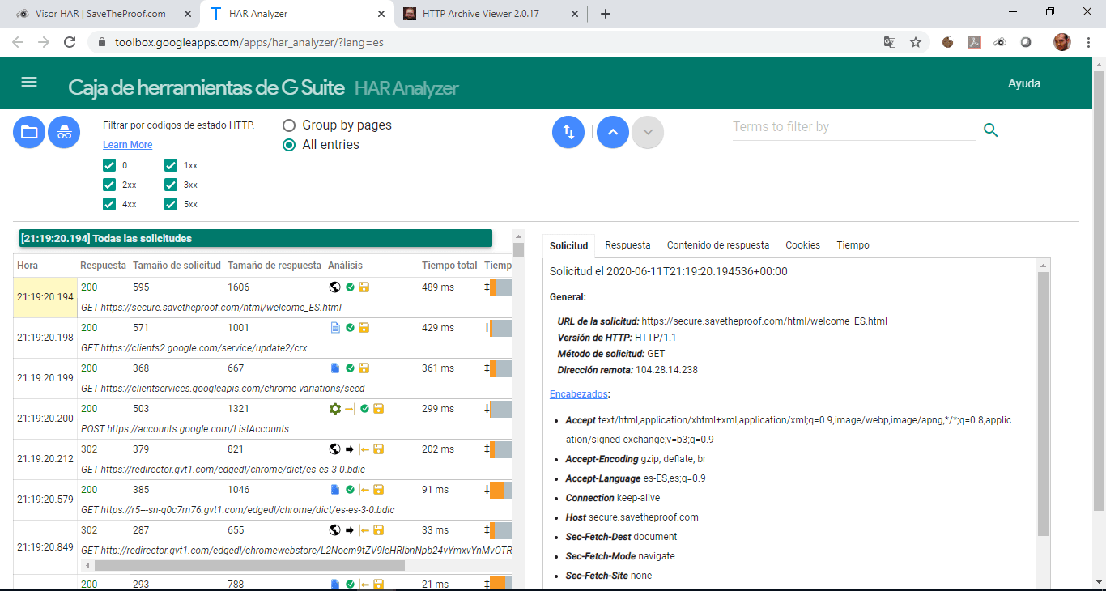This screenshot has height=591, width=1106.
Task: Click the Tiempo total column header
Action: pyautogui.click(x=449, y=266)
